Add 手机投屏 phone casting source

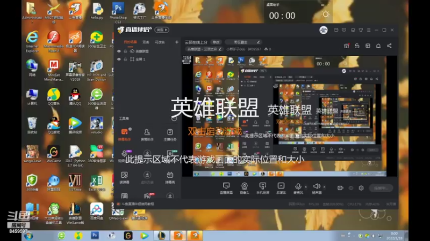coord(263,188)
